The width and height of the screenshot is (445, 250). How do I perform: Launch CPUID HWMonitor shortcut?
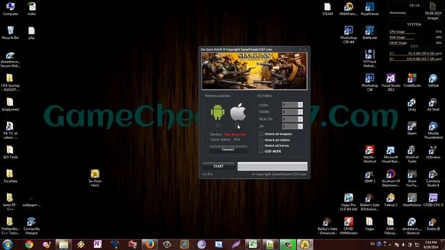(348, 226)
